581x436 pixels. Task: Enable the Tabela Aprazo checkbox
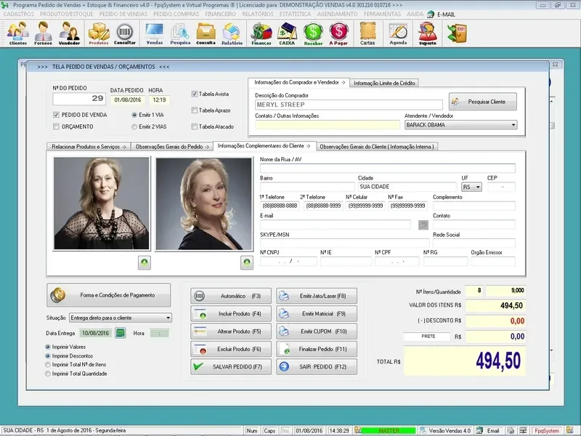tap(195, 110)
